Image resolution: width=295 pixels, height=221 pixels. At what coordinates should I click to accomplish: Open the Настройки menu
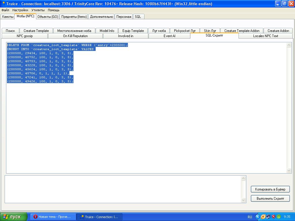pyautogui.click(x=20, y=10)
